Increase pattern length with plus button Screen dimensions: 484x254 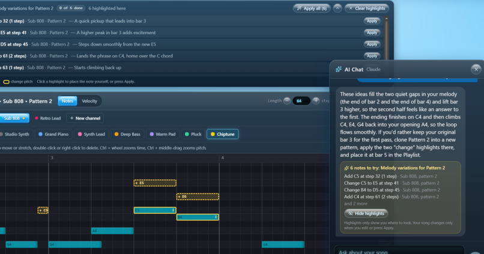(316, 101)
